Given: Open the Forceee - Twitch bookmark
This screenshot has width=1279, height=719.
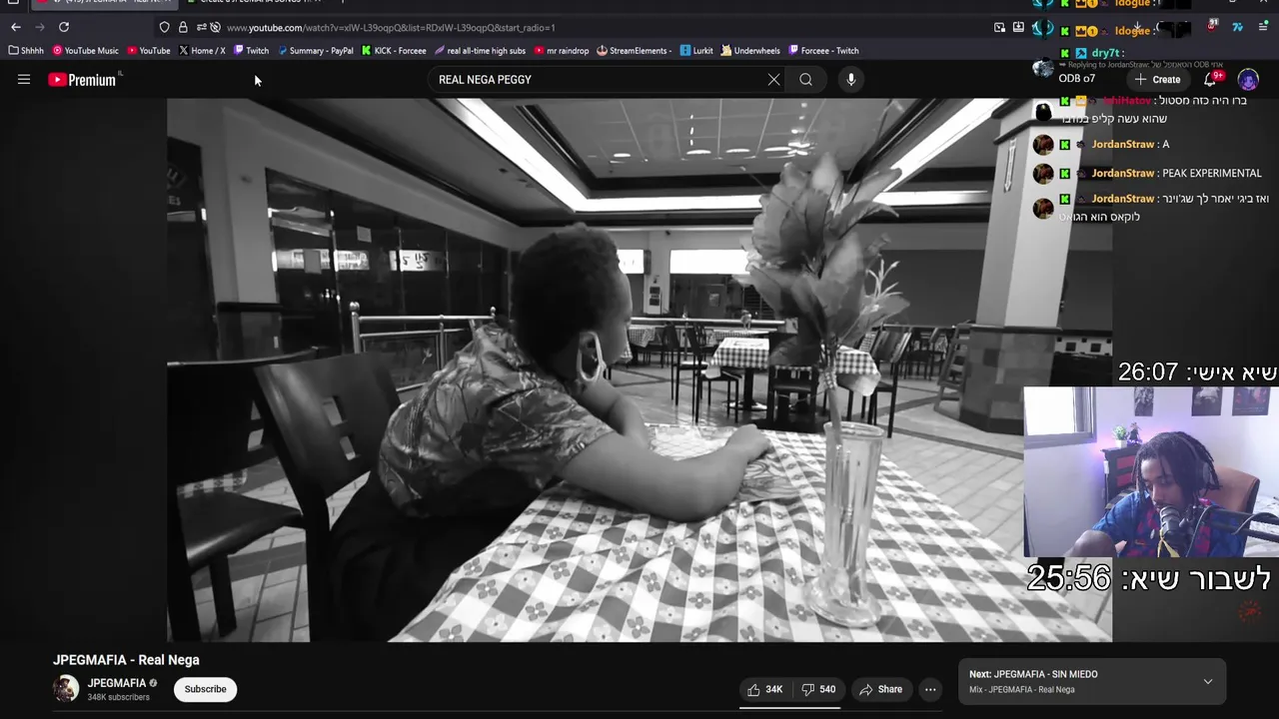Looking at the screenshot, I should point(823,51).
